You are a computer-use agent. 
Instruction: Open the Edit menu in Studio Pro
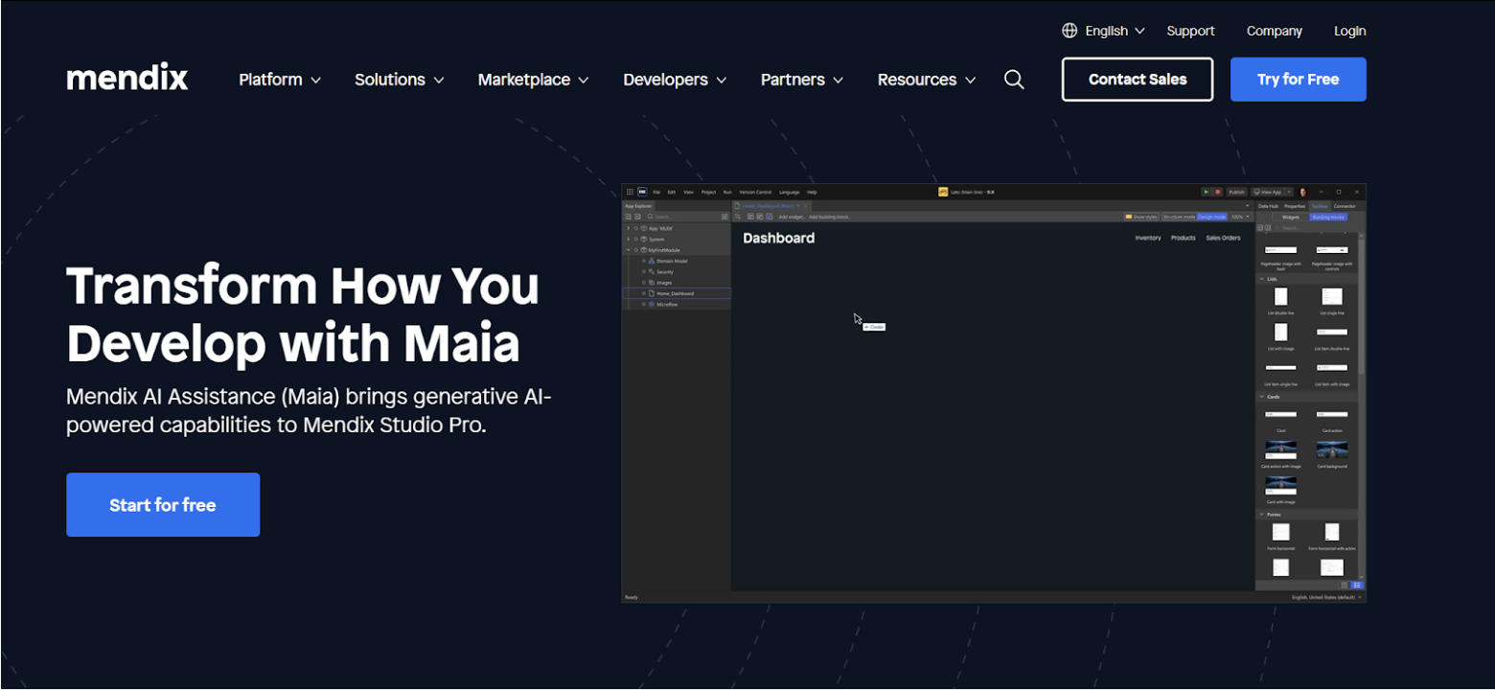671,192
